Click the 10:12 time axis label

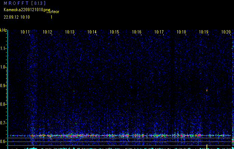pos(47,32)
